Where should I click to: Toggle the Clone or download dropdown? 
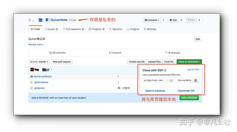coord(189,62)
